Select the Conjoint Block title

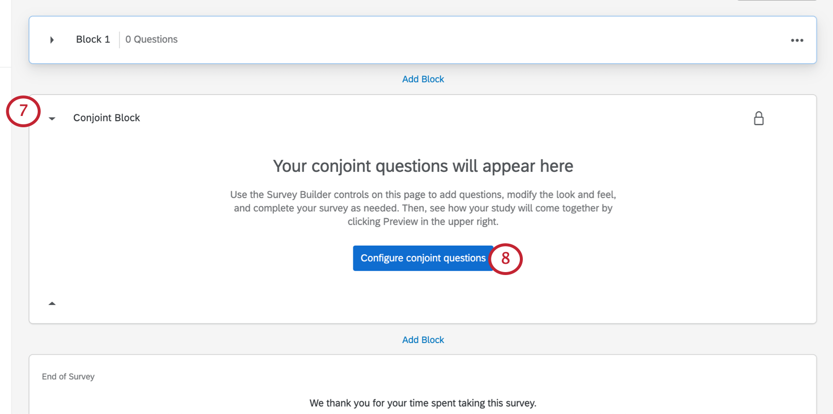point(106,117)
